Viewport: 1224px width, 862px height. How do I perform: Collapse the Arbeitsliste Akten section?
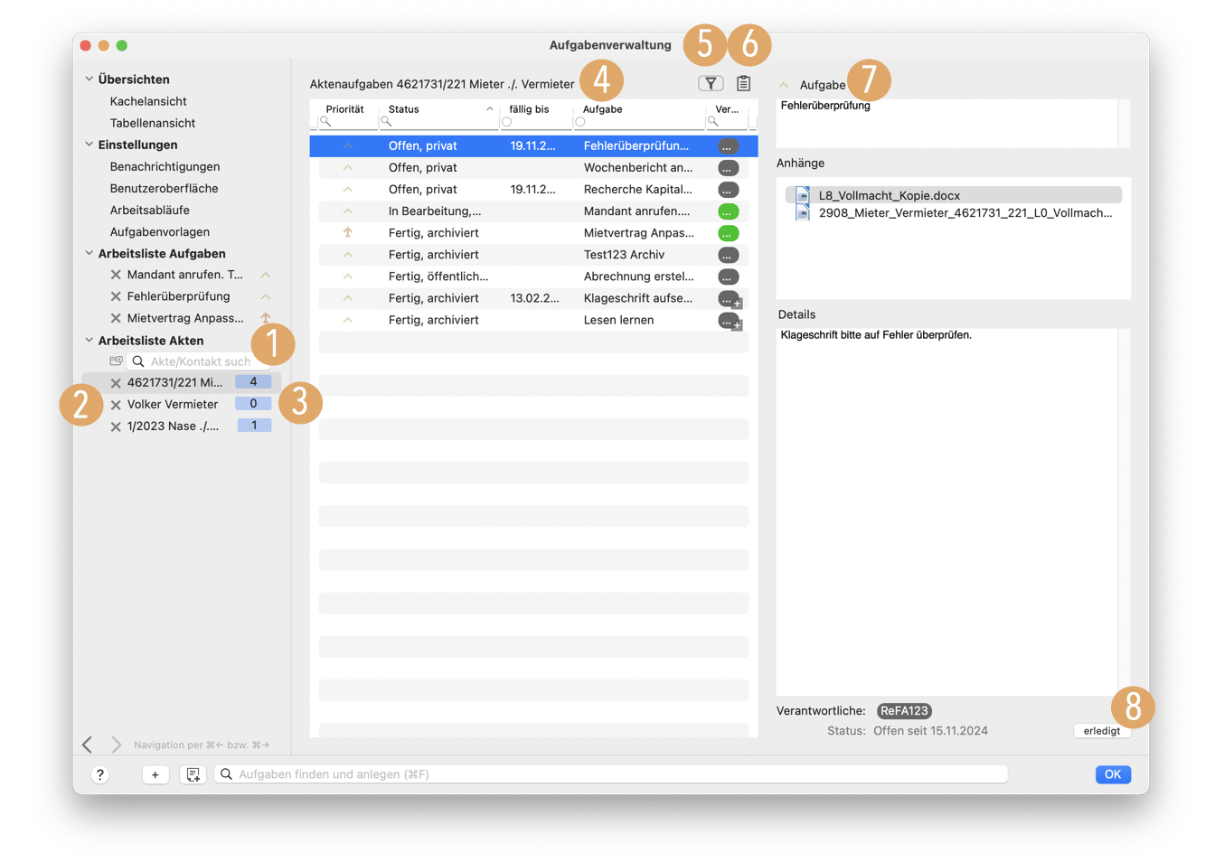(89, 340)
